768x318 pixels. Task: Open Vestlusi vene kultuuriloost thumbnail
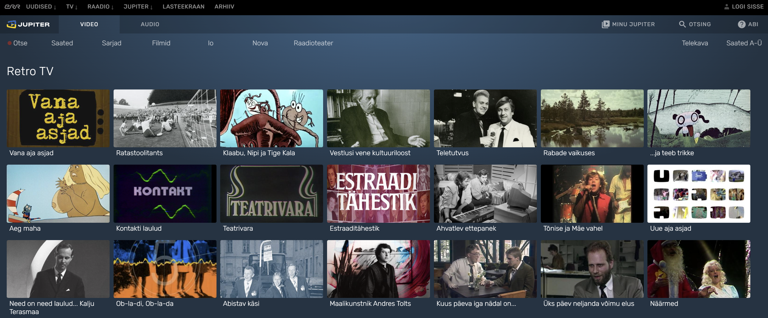pyautogui.click(x=379, y=118)
